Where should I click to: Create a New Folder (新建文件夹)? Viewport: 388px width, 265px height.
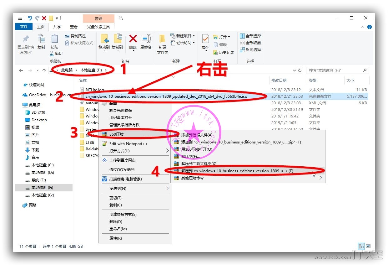tap(163, 44)
